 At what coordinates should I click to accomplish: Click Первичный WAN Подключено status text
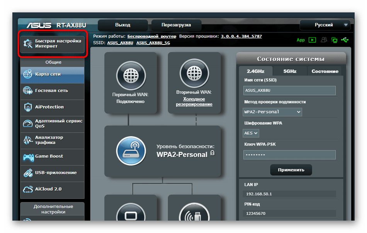[x=130, y=98]
